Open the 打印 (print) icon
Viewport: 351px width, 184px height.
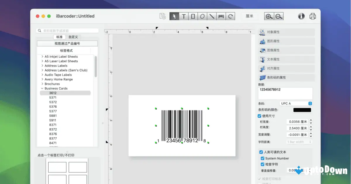pos(313,16)
